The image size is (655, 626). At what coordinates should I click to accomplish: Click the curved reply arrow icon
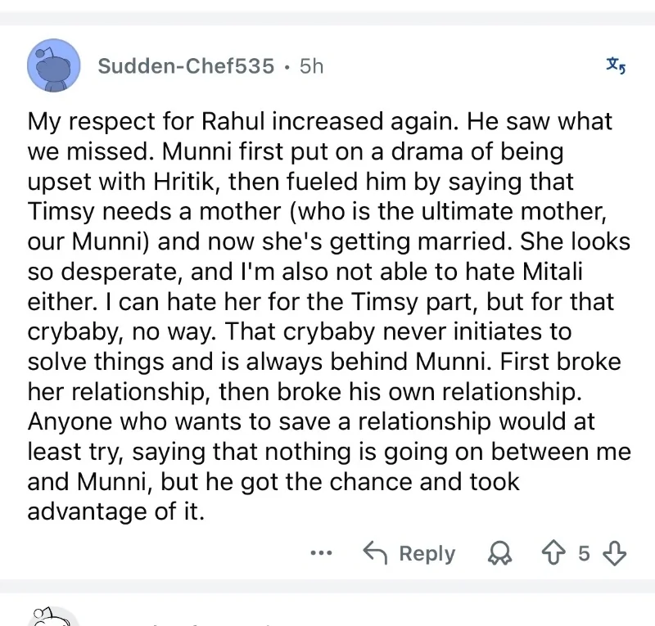click(375, 553)
